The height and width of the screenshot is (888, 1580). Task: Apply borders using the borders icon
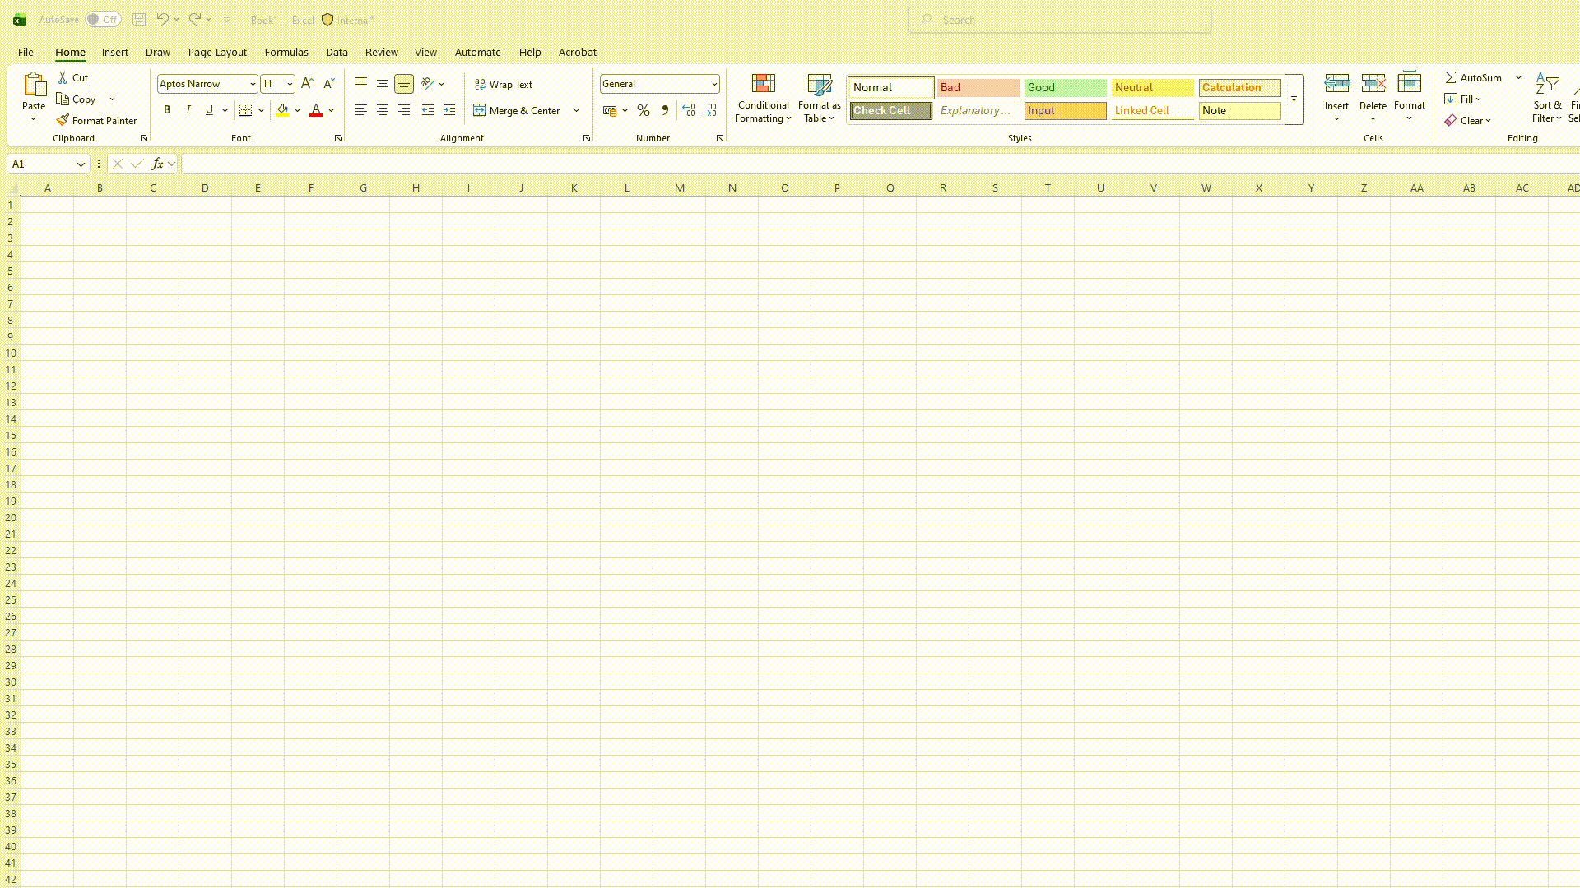click(x=245, y=110)
